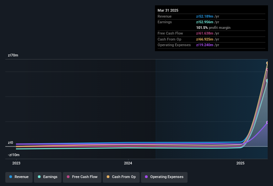The height and width of the screenshot is (186, 273).
Task: Click the Operating Expenses tooltip label
Action: (x=174, y=45)
